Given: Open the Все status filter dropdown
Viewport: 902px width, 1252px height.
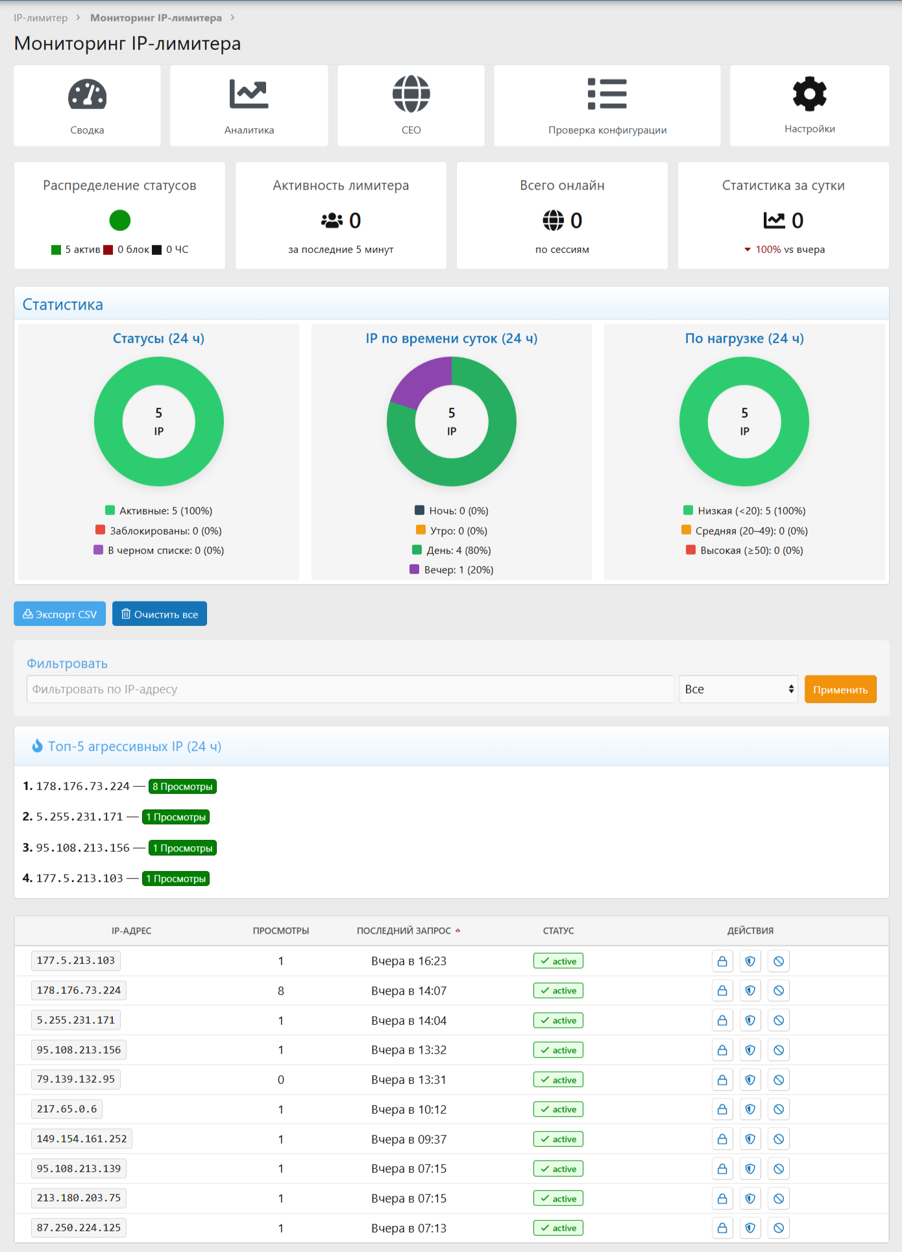Looking at the screenshot, I should 738,690.
